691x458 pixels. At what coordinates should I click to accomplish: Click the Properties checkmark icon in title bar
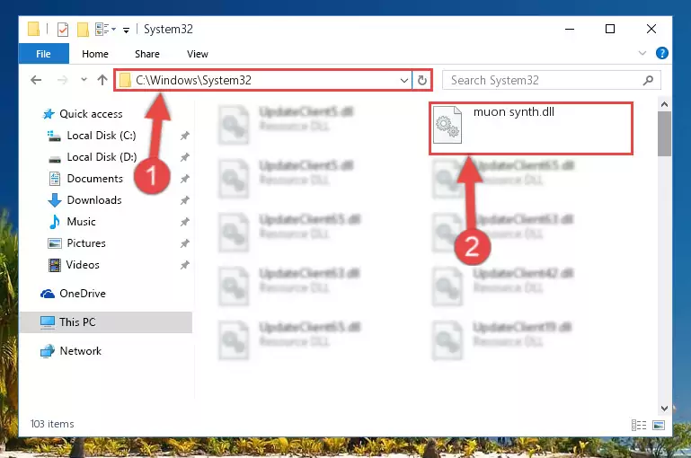click(x=63, y=30)
